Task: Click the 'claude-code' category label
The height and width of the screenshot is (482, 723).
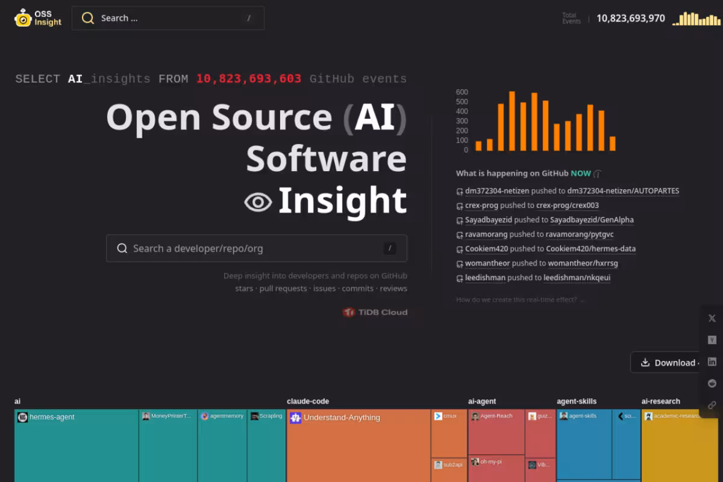Action: (308, 401)
